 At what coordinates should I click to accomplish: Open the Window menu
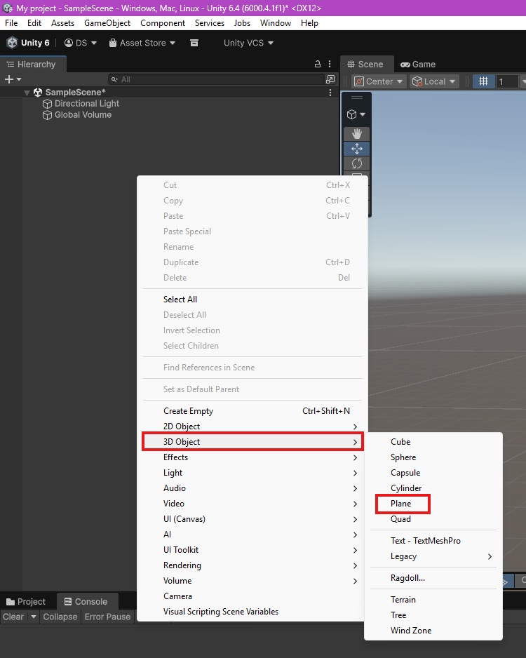[275, 23]
